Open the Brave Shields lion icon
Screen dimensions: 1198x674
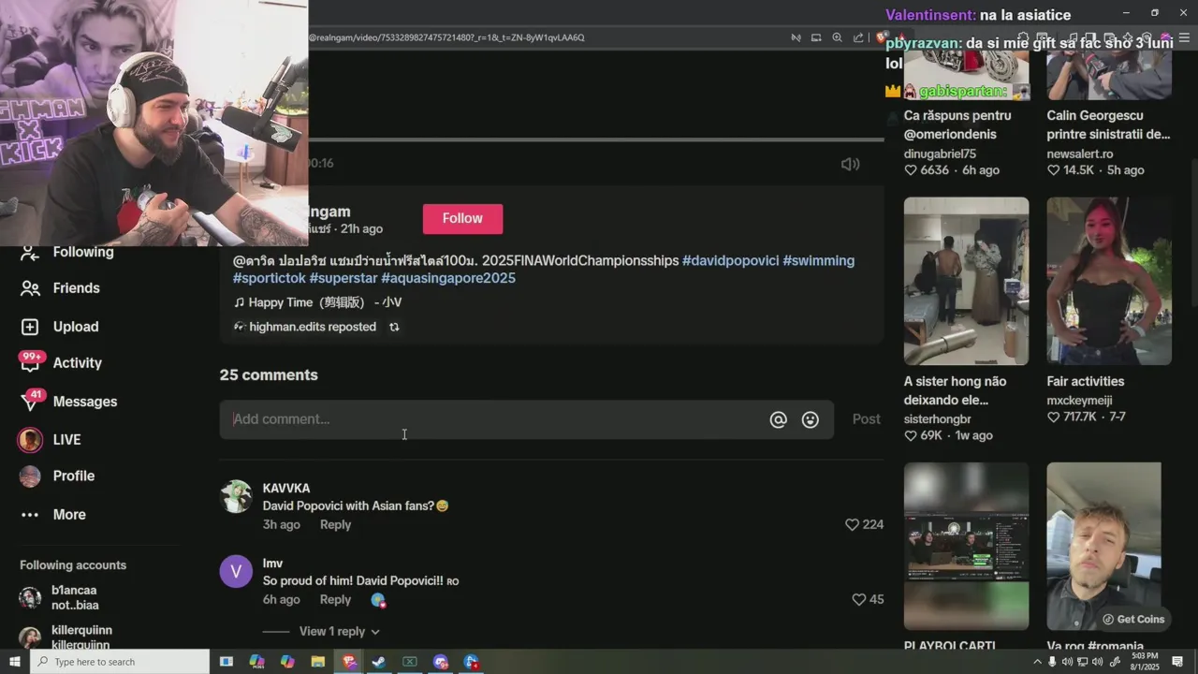(x=882, y=37)
